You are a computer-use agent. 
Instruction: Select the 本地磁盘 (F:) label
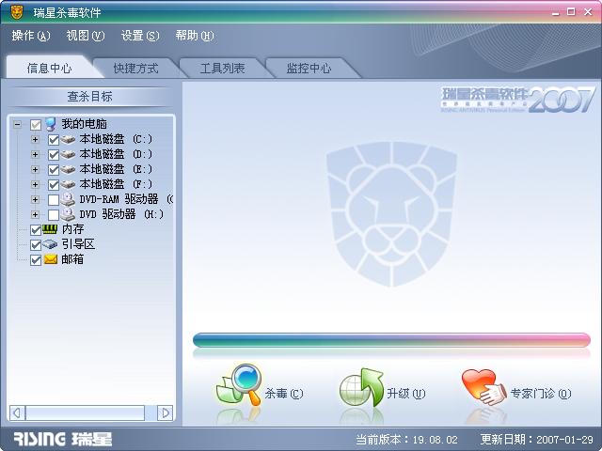(116, 184)
